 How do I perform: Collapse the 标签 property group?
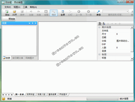pos(99,54)
